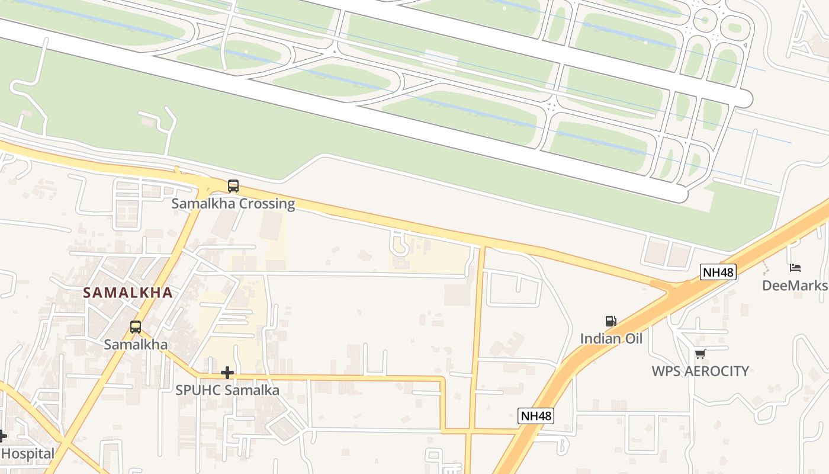Click the SAMALKHA locality name label
Image resolution: width=829 pixels, height=474 pixels.
tap(128, 293)
